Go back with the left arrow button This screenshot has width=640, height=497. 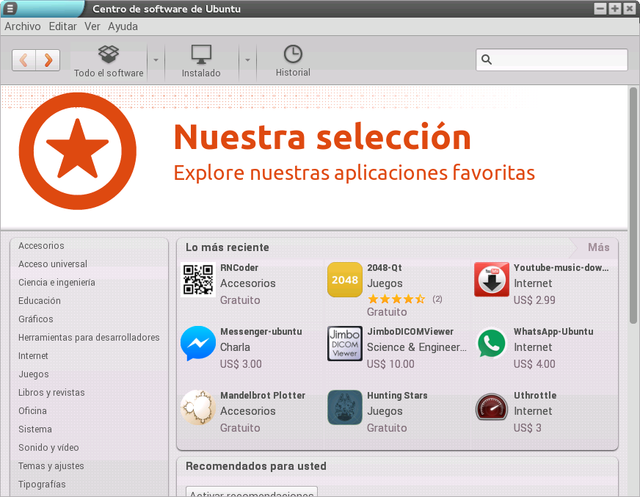pyautogui.click(x=24, y=60)
